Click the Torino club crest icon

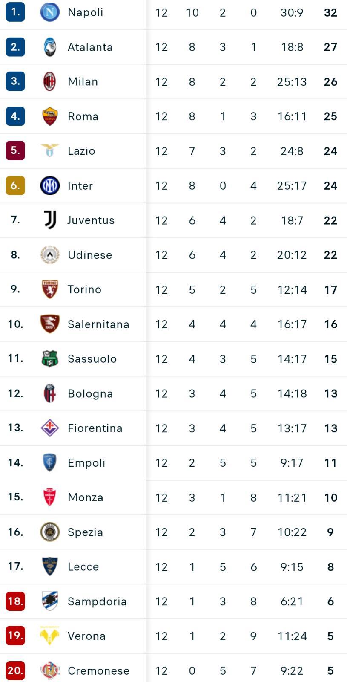(50, 289)
